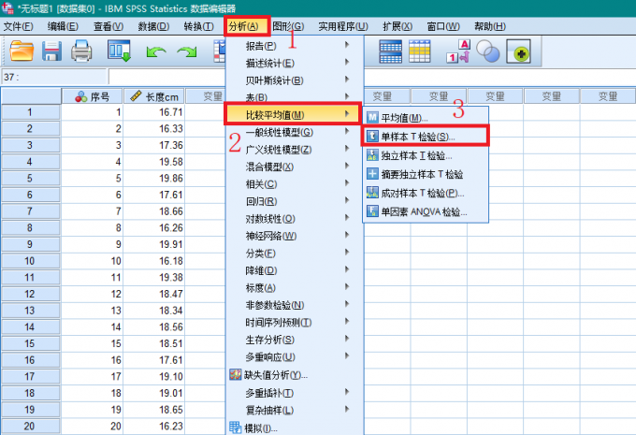
Task: Click the Undo green arrow icon
Action: click(156, 52)
